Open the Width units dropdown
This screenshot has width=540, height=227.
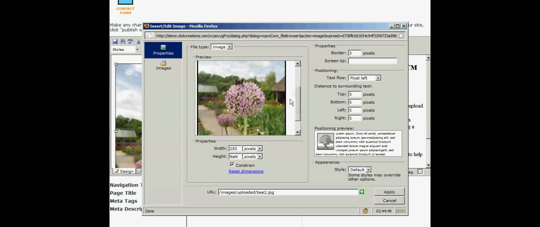coord(253,148)
